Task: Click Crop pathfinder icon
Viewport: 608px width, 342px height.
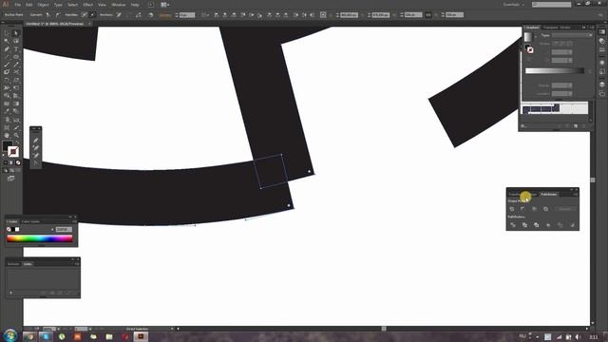Action: point(548,225)
